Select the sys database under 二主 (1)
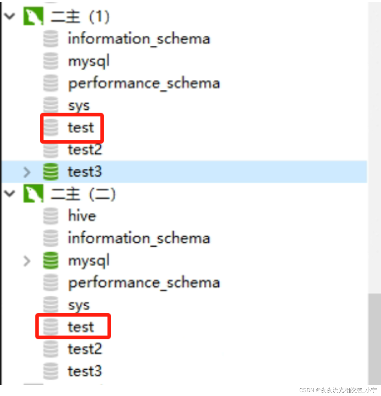 pyautogui.click(x=78, y=105)
